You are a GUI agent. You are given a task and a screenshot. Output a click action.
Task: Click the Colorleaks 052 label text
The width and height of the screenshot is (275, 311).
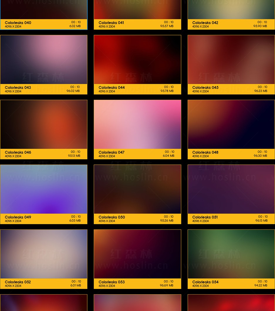(18, 282)
